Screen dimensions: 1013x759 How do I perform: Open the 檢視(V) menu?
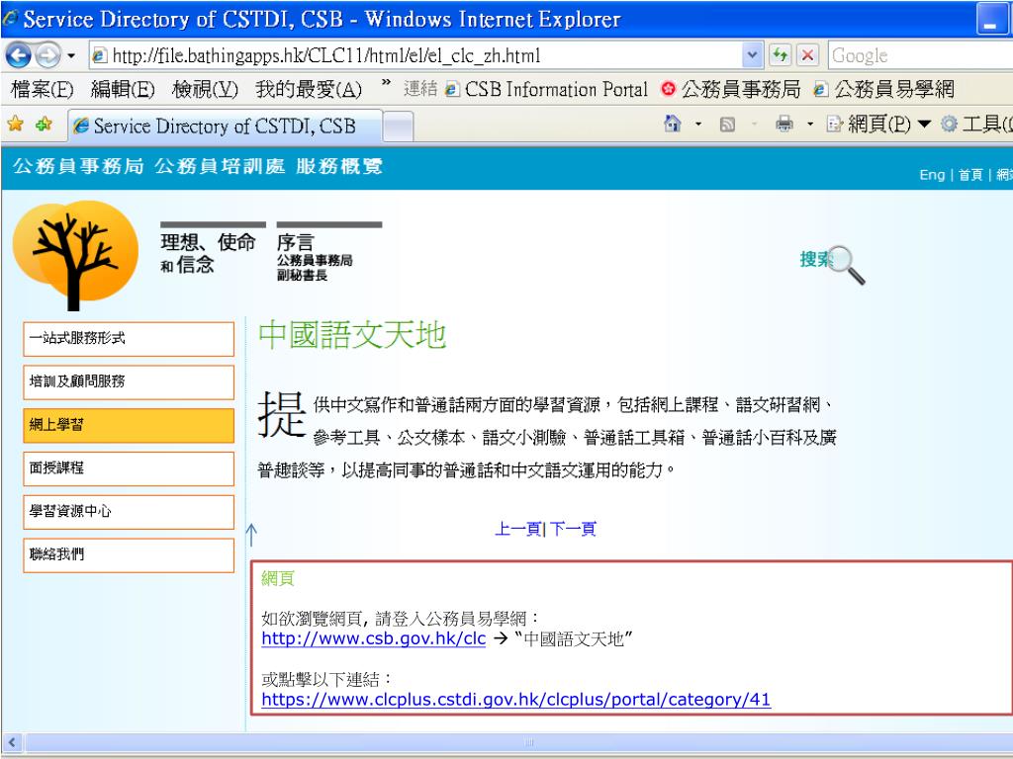point(205,89)
